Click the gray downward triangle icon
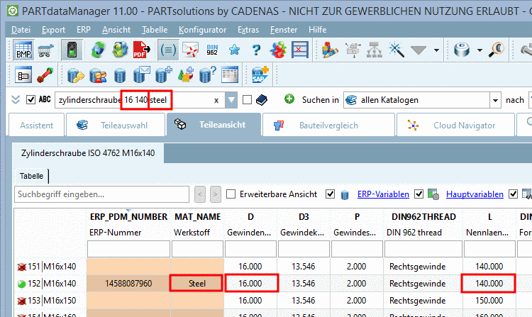 click(418, 50)
